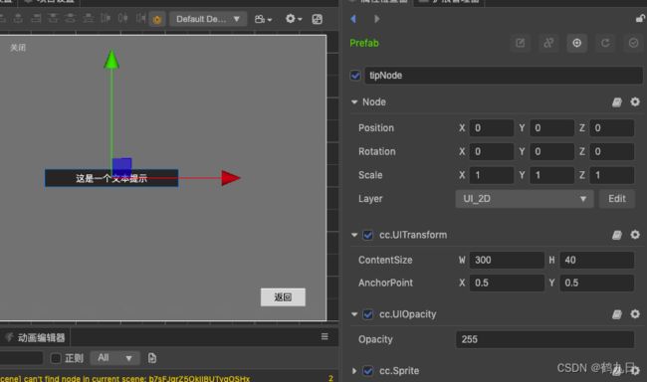Screen dimensions: 647x382
Task: Click the Opacity value field
Action: pos(544,339)
